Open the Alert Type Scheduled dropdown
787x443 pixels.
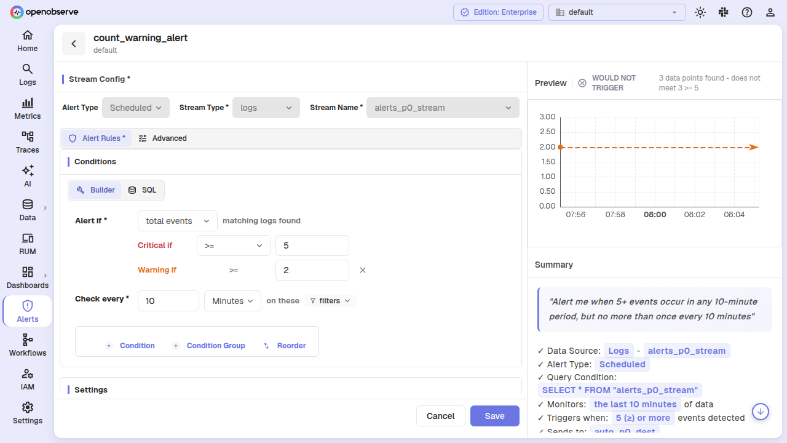coord(136,108)
